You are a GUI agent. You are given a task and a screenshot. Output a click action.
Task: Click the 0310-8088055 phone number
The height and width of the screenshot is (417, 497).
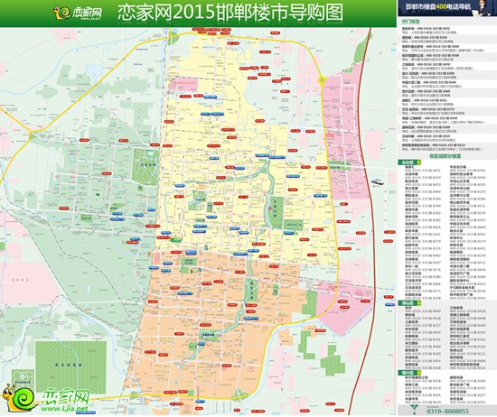pos(448,411)
